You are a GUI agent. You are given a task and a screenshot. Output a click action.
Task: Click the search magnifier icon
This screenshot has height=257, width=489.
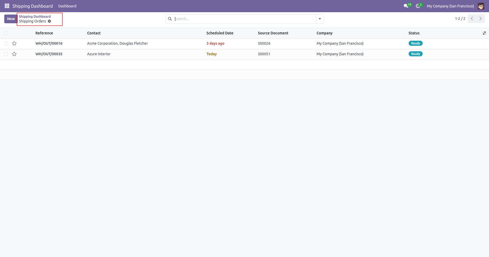point(170,19)
